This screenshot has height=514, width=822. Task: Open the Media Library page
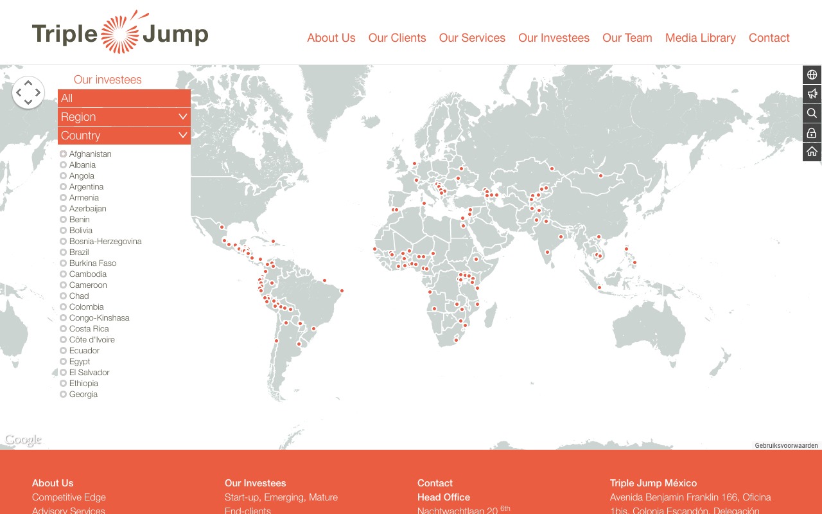700,38
